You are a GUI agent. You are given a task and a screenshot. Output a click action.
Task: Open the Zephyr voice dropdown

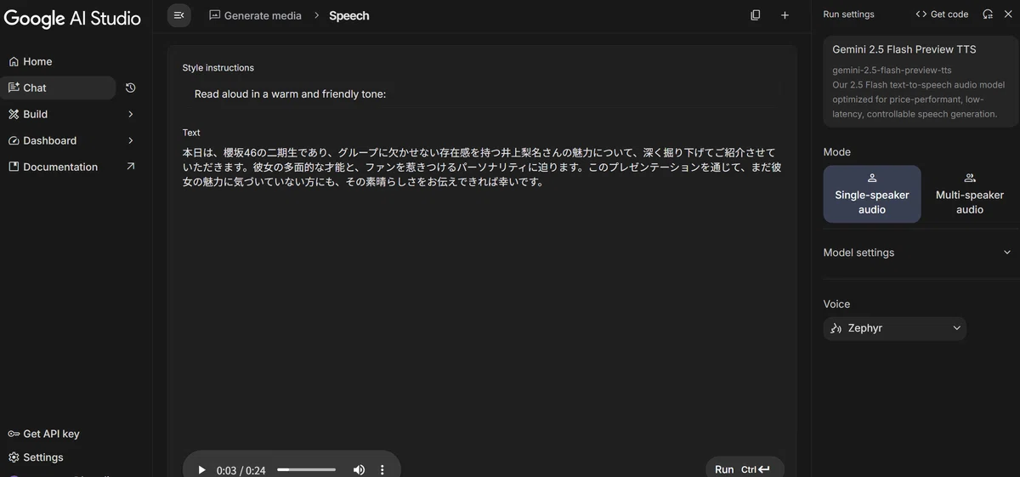[x=895, y=328]
